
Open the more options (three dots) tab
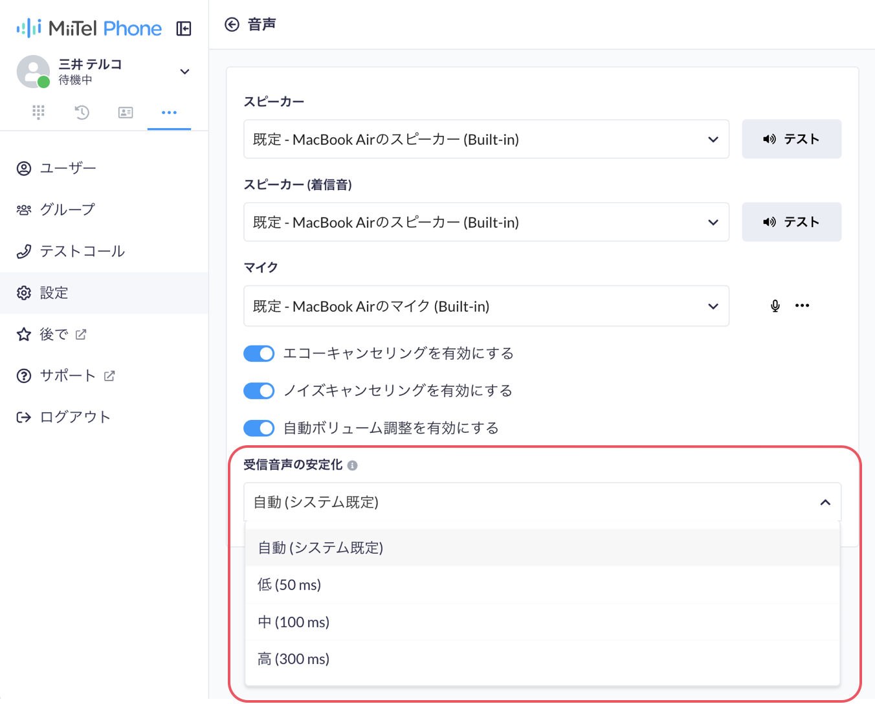tap(169, 113)
